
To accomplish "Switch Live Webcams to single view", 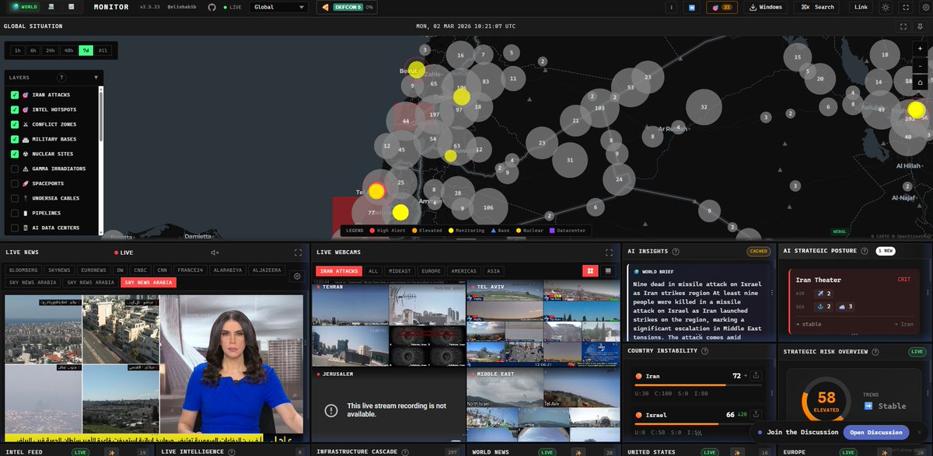I will [x=608, y=270].
